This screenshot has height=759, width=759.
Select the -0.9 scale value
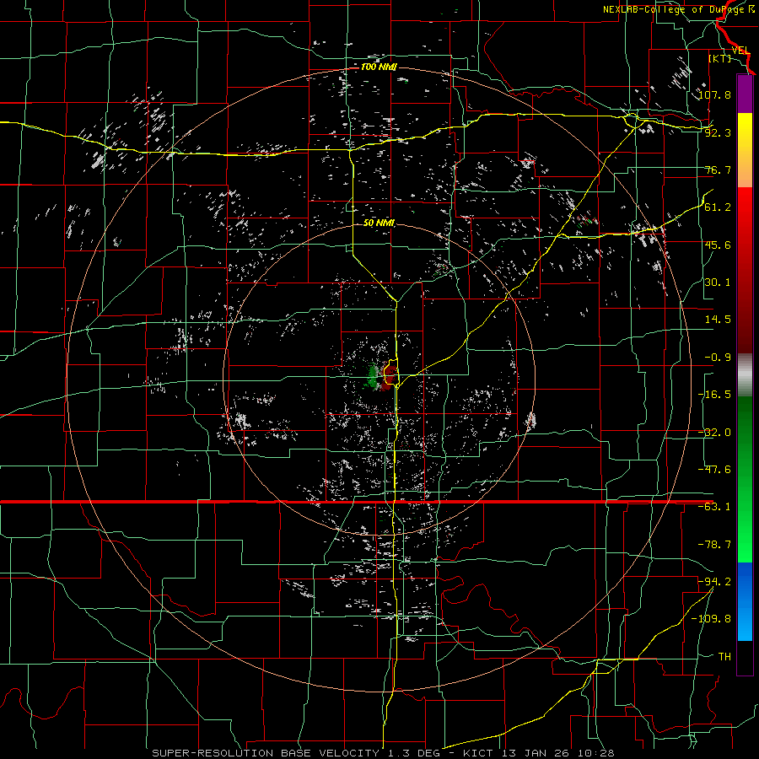(718, 358)
